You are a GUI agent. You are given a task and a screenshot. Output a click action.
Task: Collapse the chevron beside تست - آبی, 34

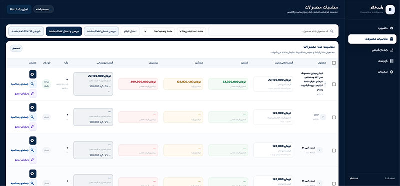(320, 150)
